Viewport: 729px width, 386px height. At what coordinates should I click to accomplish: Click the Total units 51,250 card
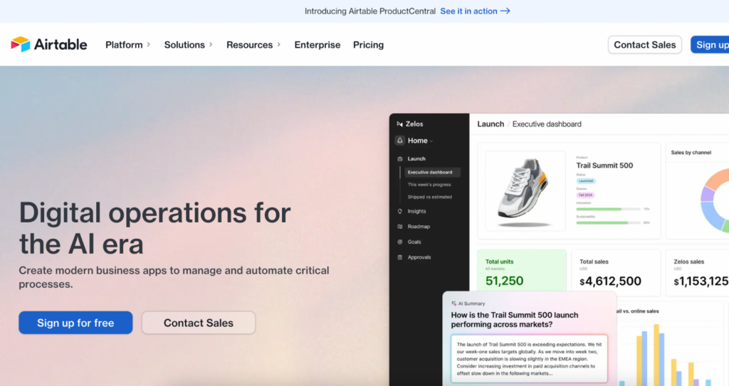pyautogui.click(x=522, y=272)
